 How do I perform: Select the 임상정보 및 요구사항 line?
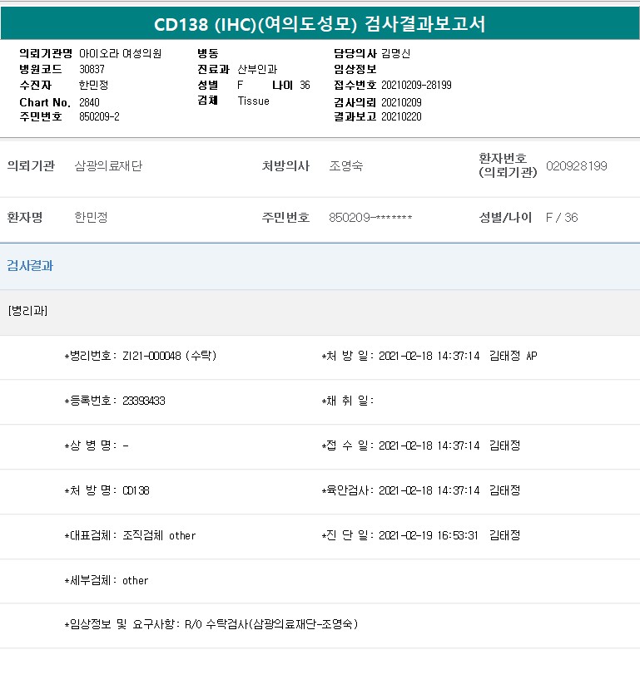tap(211, 623)
